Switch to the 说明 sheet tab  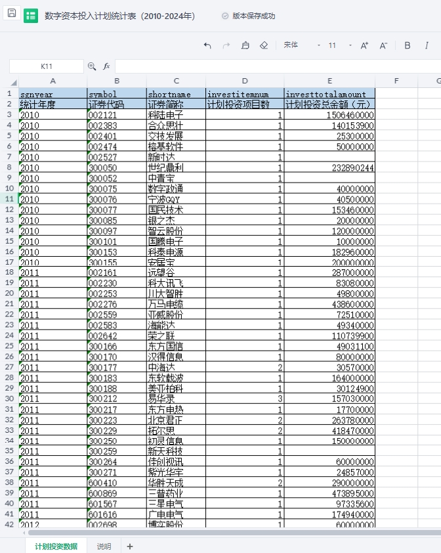coord(104,546)
